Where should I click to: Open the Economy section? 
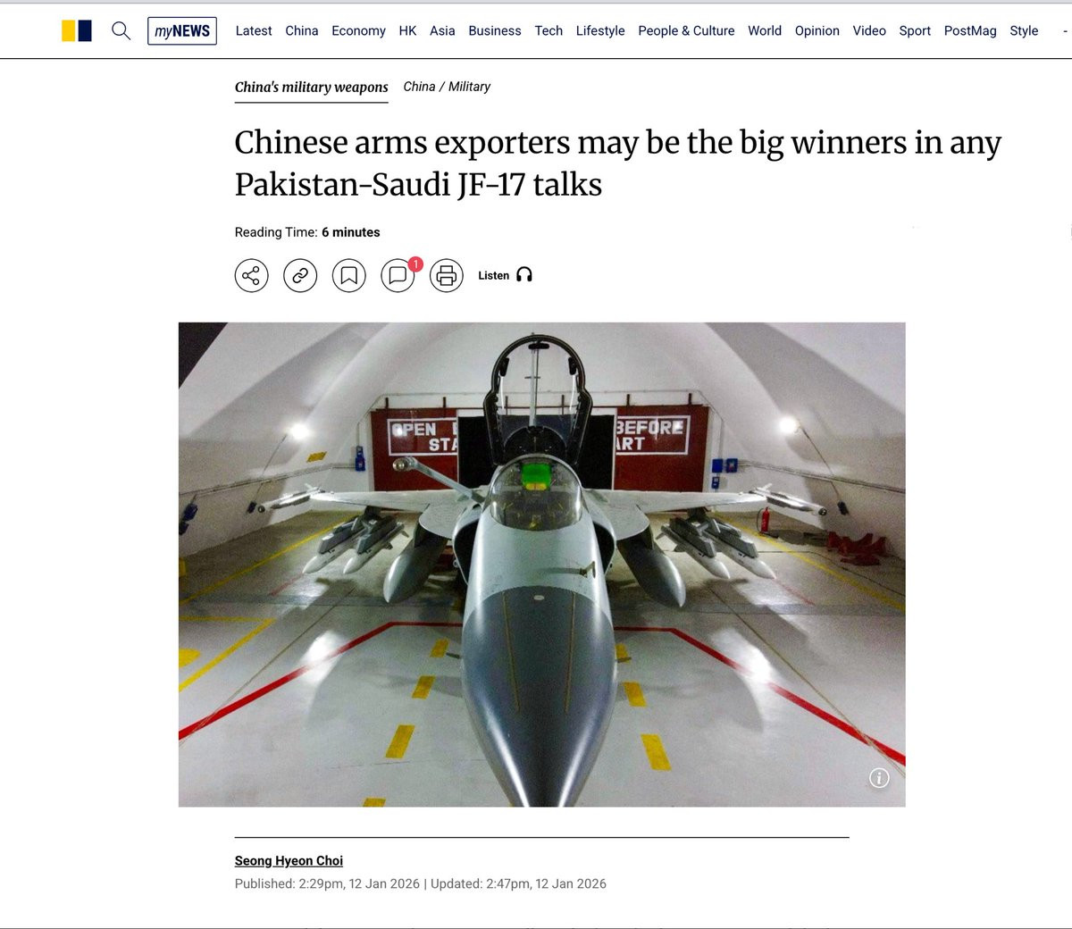358,30
